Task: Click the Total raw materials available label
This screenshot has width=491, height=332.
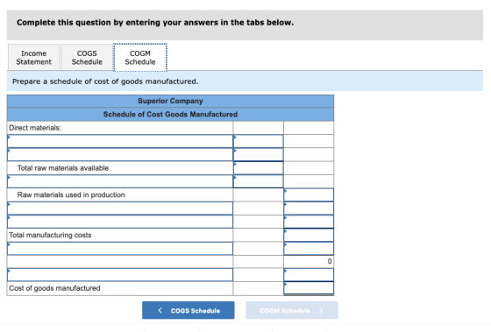Action: [x=63, y=168]
